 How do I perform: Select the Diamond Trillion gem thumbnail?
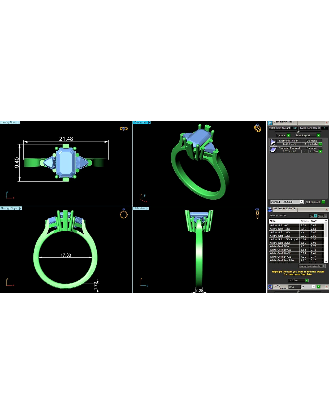coord(273,142)
